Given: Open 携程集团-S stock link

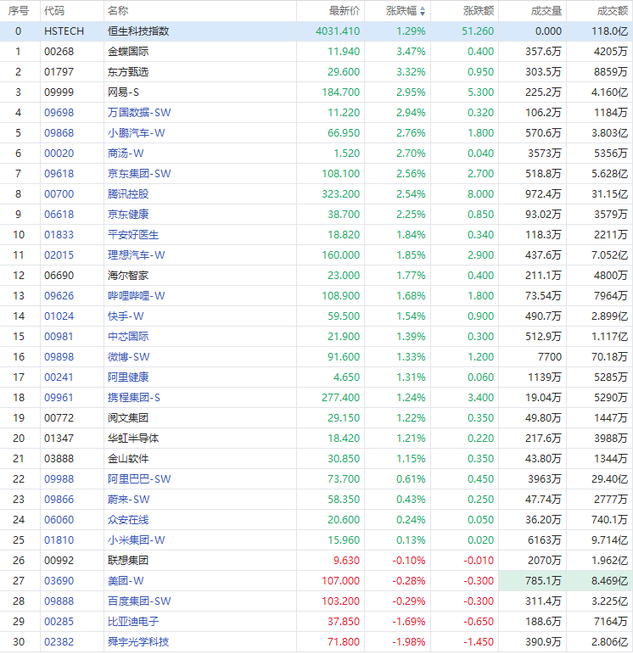Looking at the screenshot, I should [134, 398].
